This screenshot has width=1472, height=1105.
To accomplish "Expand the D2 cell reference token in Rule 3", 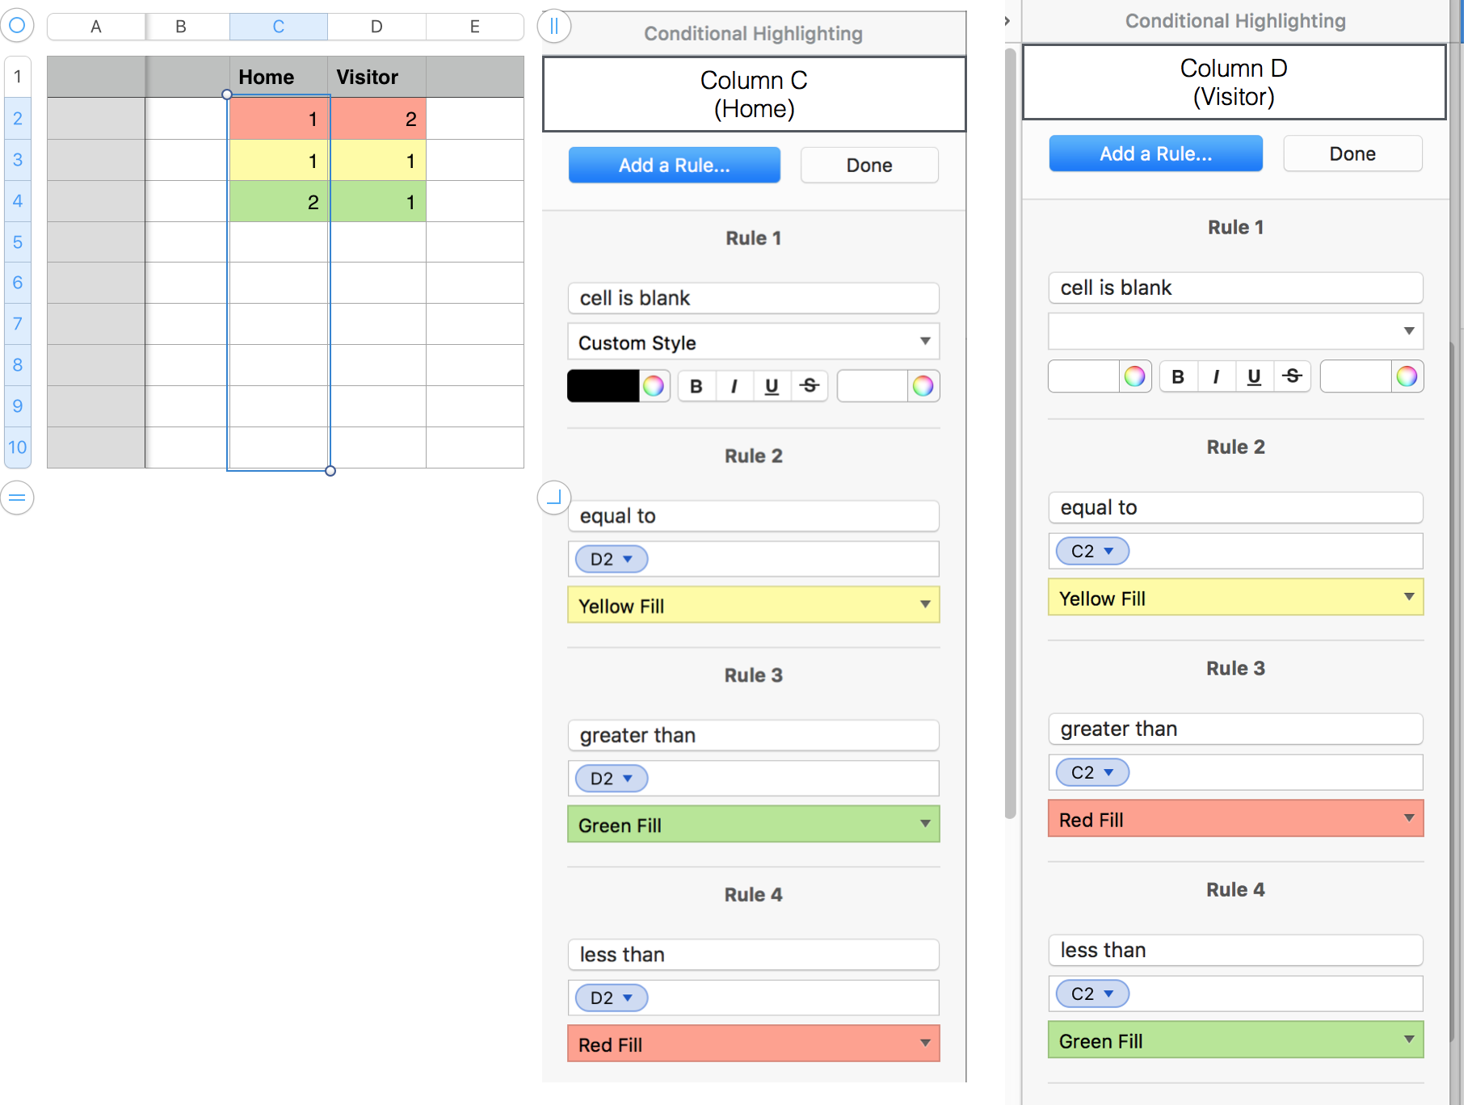I will click(610, 778).
